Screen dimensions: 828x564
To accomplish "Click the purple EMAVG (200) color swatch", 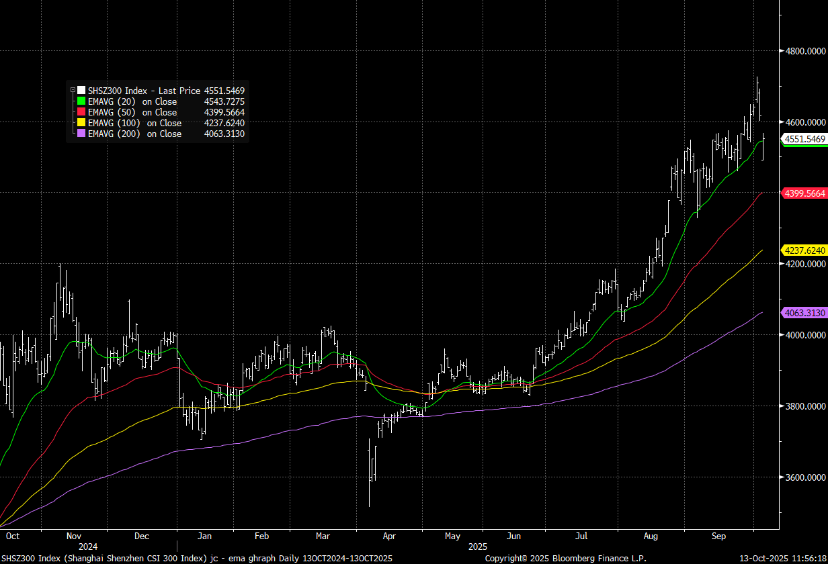I will point(81,134).
